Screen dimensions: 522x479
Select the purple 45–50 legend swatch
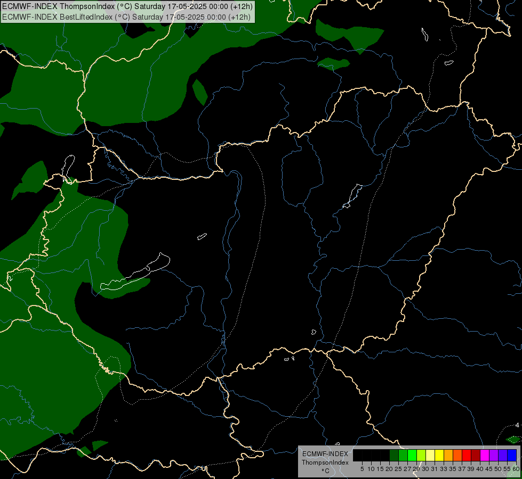coord(494,455)
